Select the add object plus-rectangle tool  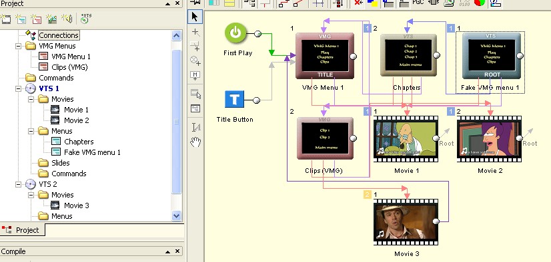tap(195, 46)
